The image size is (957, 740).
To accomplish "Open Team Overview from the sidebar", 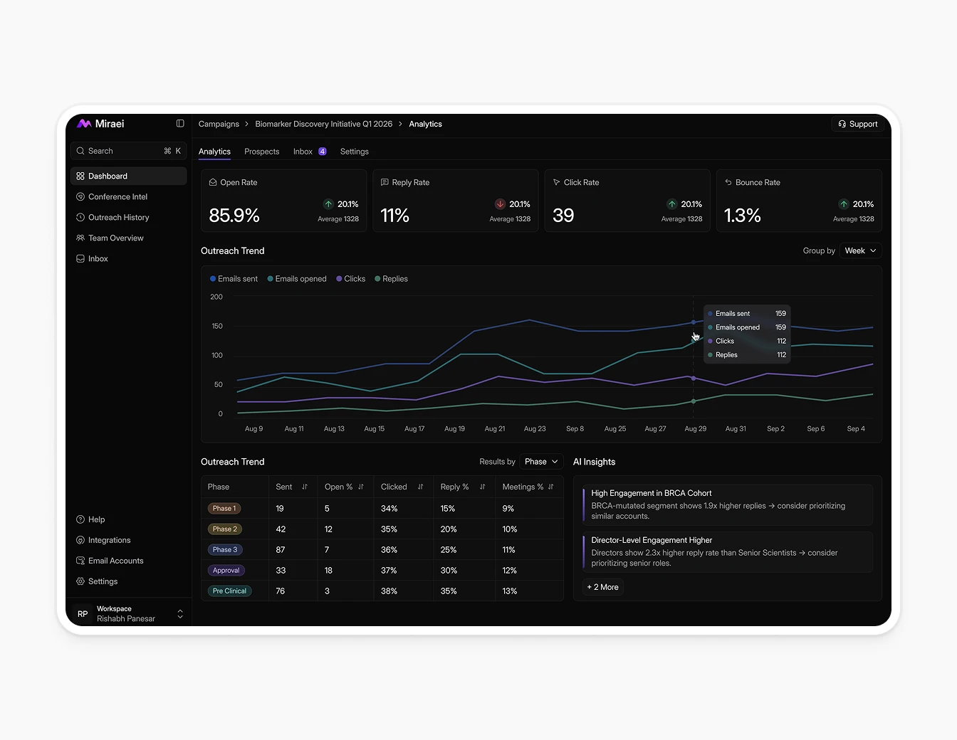I will point(115,238).
